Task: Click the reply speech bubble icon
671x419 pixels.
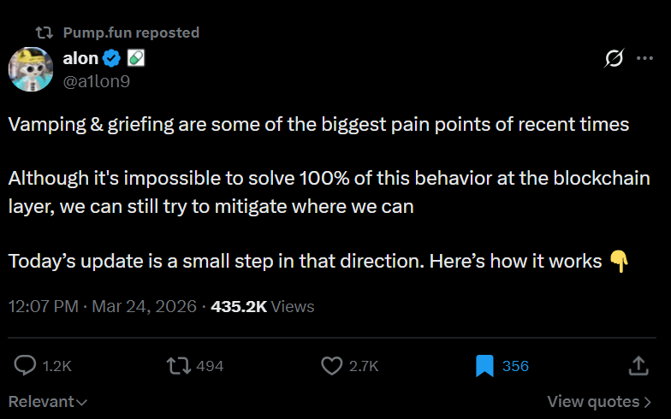Action: tap(26, 366)
